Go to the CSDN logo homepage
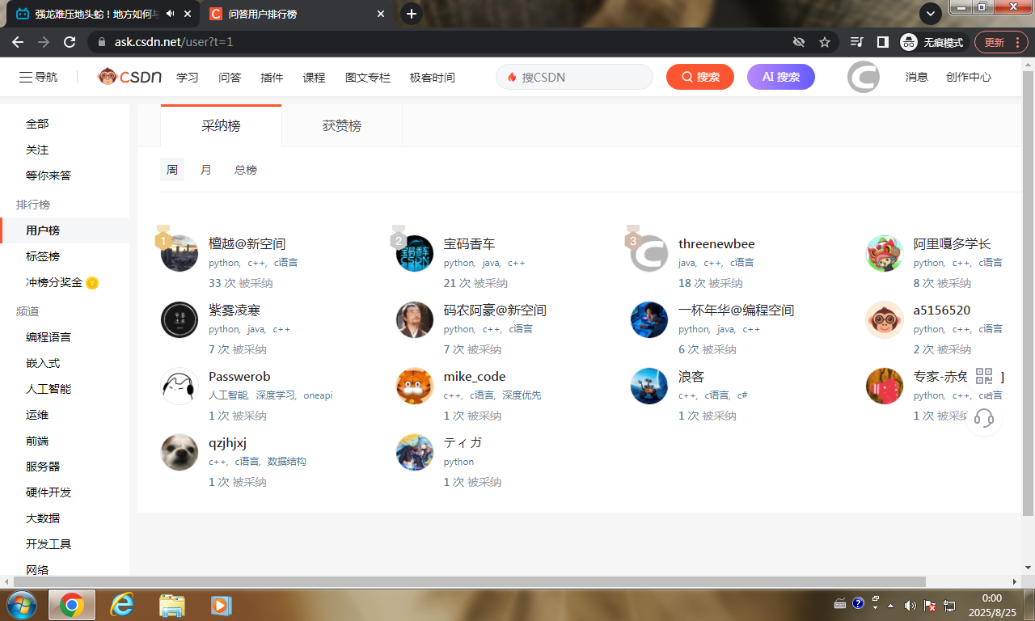1035x621 pixels. coord(129,77)
